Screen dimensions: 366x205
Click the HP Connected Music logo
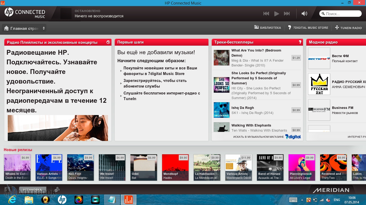point(25,13)
